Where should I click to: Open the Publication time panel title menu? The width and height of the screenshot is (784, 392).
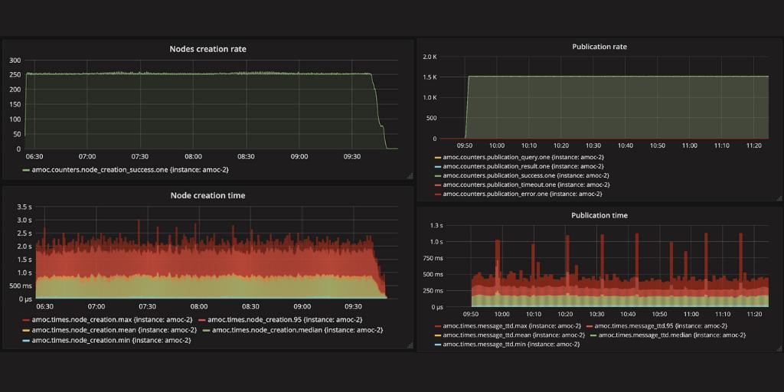coord(599,215)
